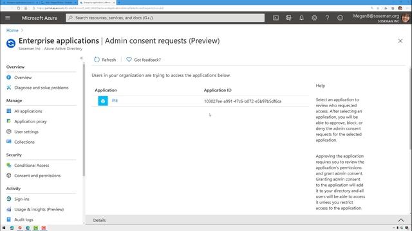
Task: Click the left menu scrollbar
Action: (x=84, y=121)
